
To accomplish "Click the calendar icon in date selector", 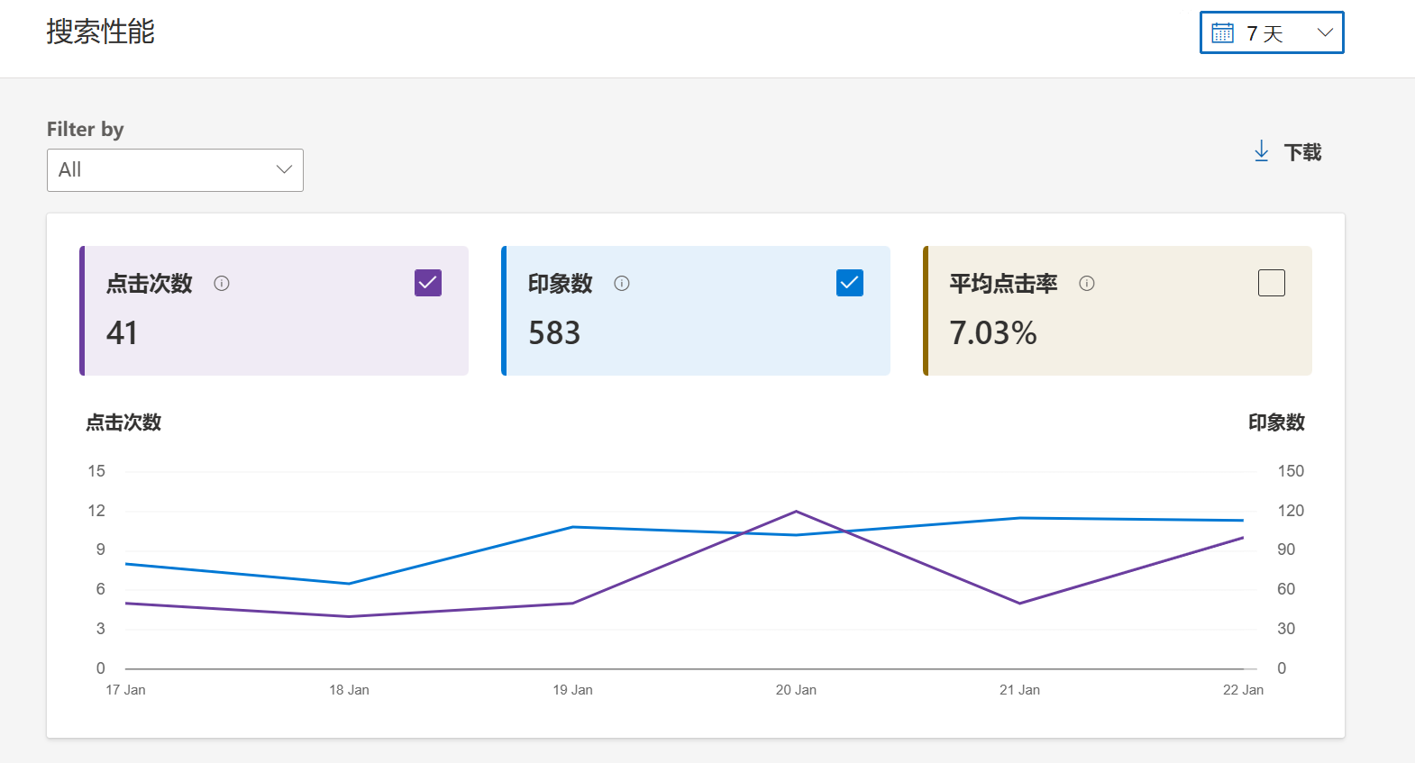I will pos(1222,33).
